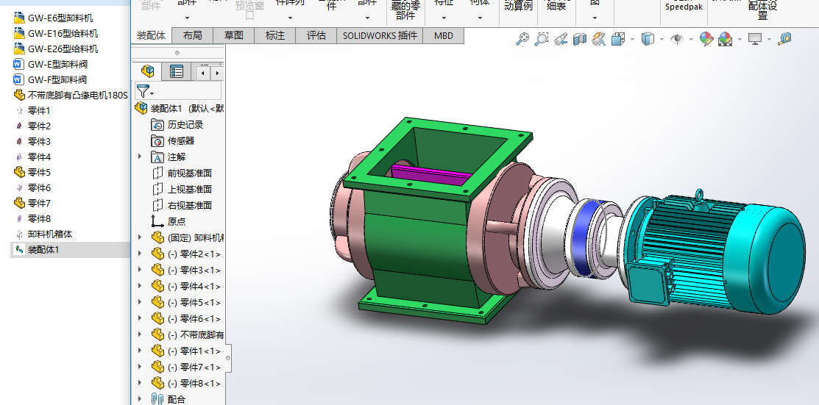Open the GW-E型卸料阀 Word document
The image size is (819, 405).
tap(56, 64)
